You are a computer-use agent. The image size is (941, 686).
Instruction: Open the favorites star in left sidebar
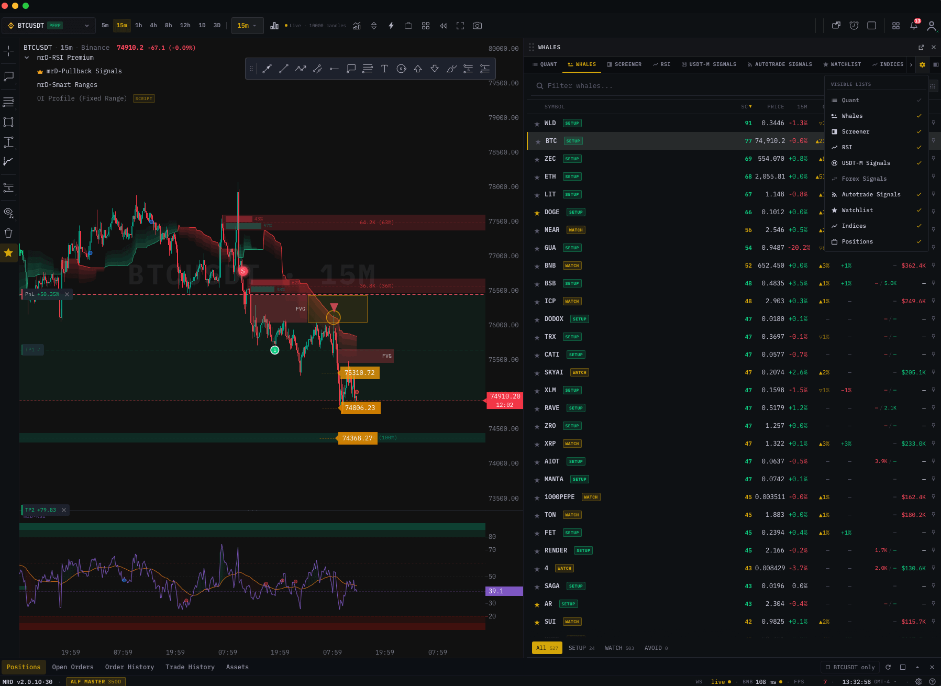pyautogui.click(x=8, y=253)
